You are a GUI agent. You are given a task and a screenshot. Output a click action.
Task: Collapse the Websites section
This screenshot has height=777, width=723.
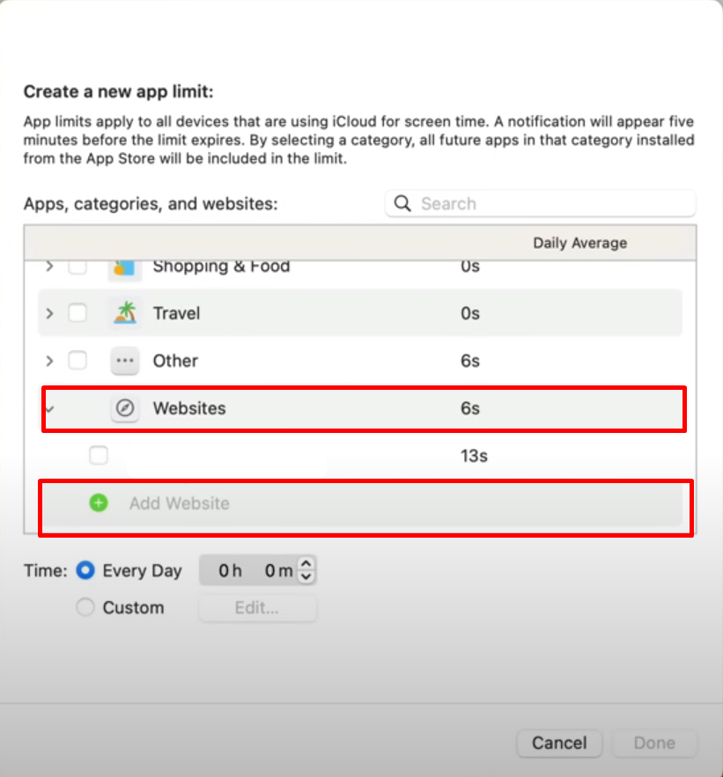[49, 408]
